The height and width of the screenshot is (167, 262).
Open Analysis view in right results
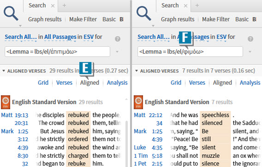coord(250,83)
